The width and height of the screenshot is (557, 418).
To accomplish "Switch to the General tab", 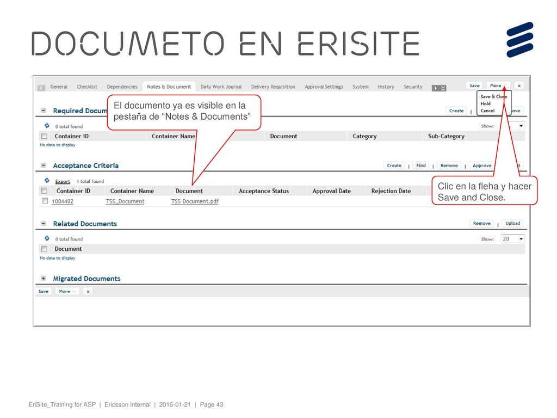I will point(59,87).
